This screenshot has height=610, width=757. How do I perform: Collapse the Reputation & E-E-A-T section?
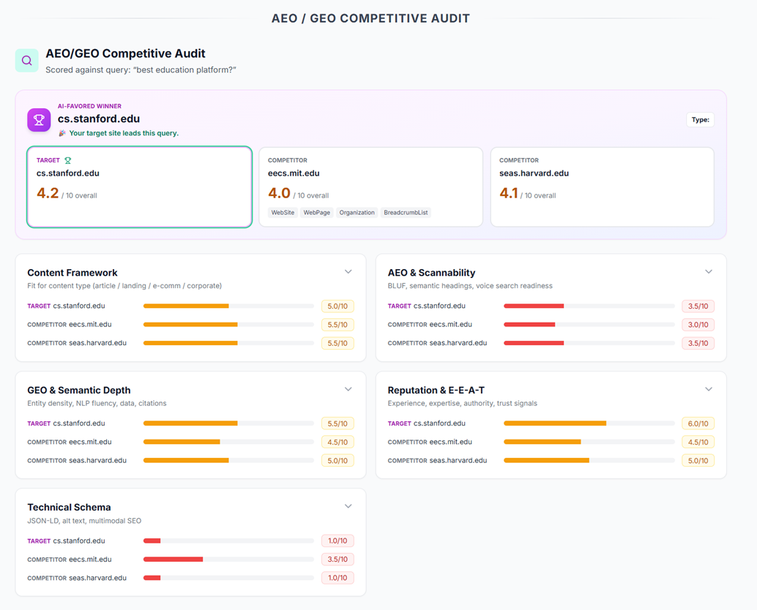coord(708,389)
